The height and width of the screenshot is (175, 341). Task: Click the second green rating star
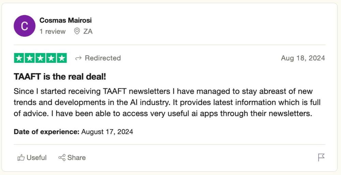click(x=30, y=58)
